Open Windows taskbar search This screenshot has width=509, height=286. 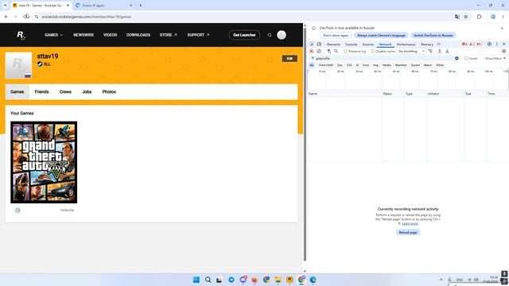[x=208, y=280]
